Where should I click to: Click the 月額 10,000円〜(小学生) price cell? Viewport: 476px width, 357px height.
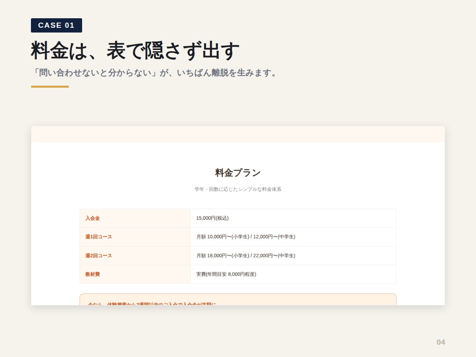tap(294, 237)
